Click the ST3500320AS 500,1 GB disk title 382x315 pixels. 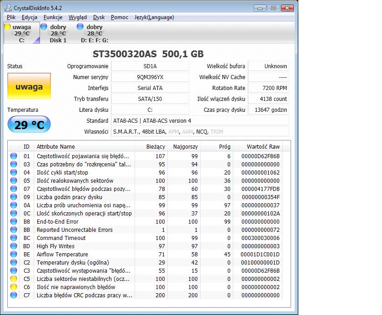pos(148,54)
